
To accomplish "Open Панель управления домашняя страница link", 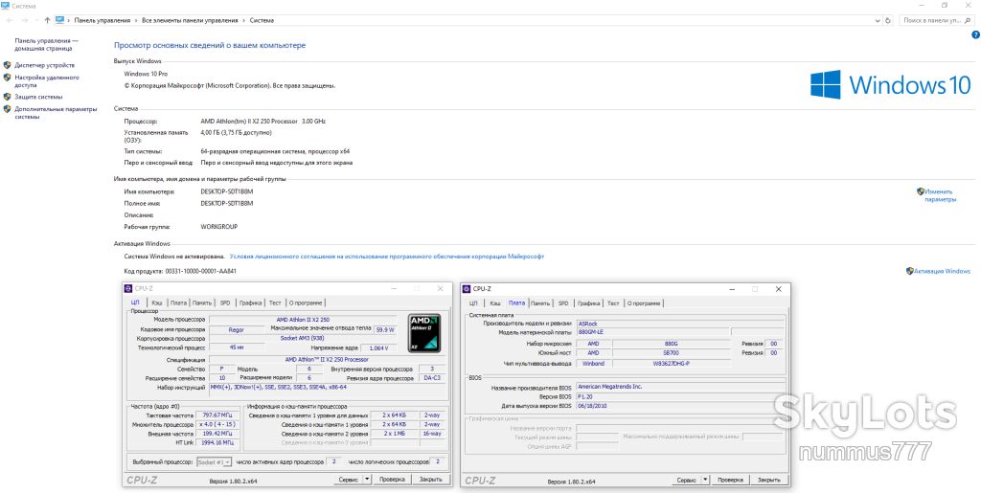I will (46, 44).
